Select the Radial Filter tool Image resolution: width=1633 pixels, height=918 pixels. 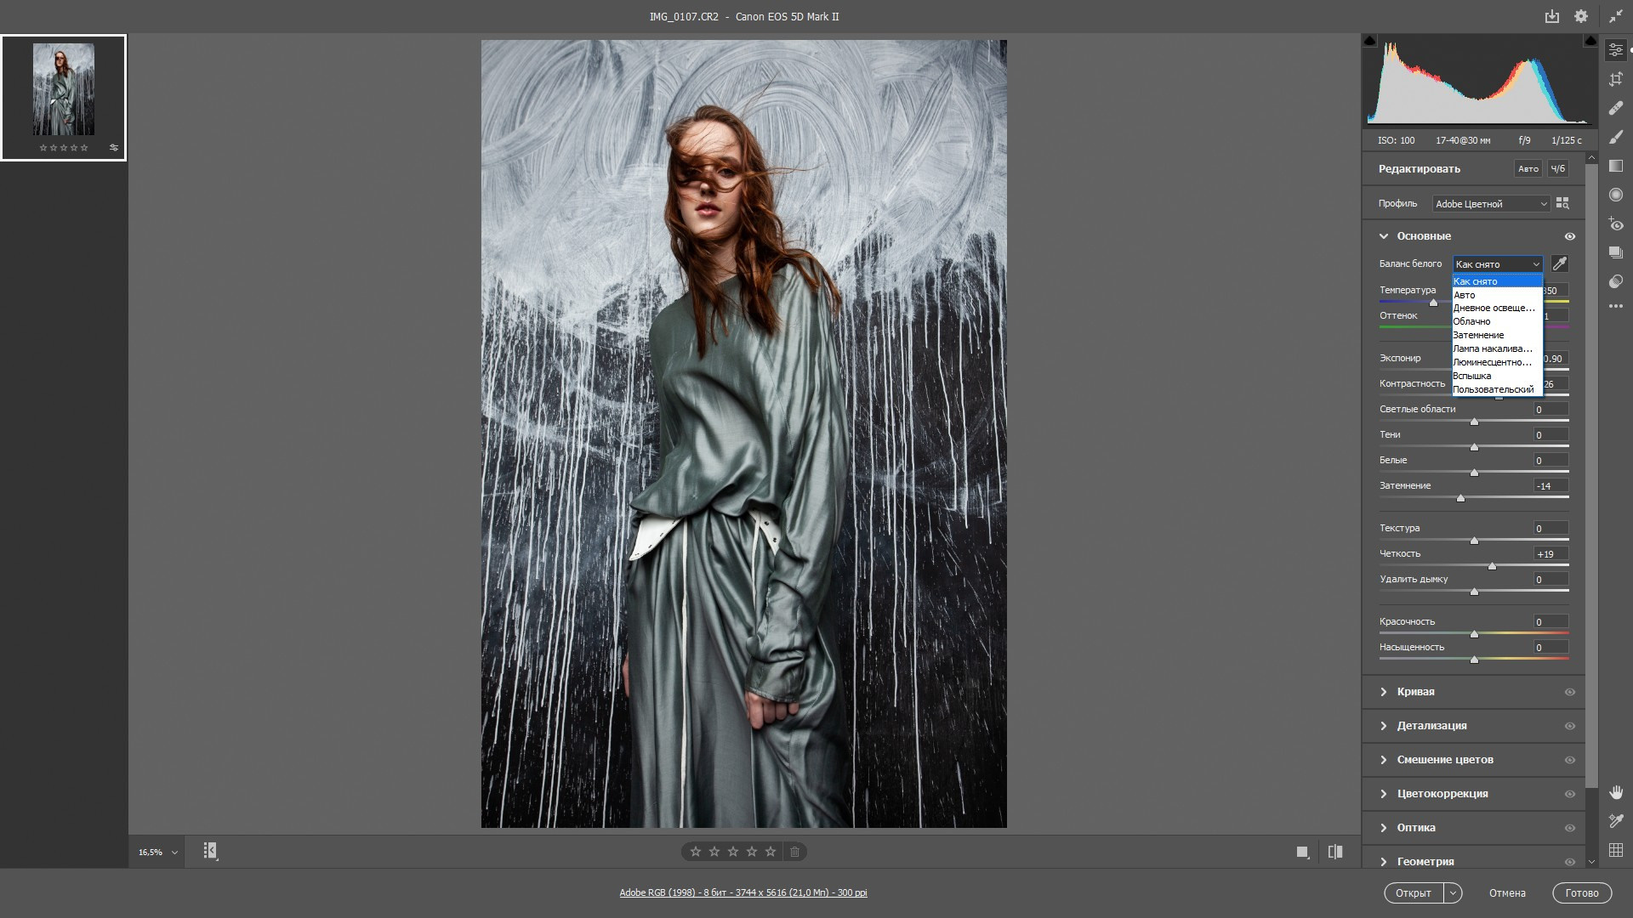(x=1616, y=195)
